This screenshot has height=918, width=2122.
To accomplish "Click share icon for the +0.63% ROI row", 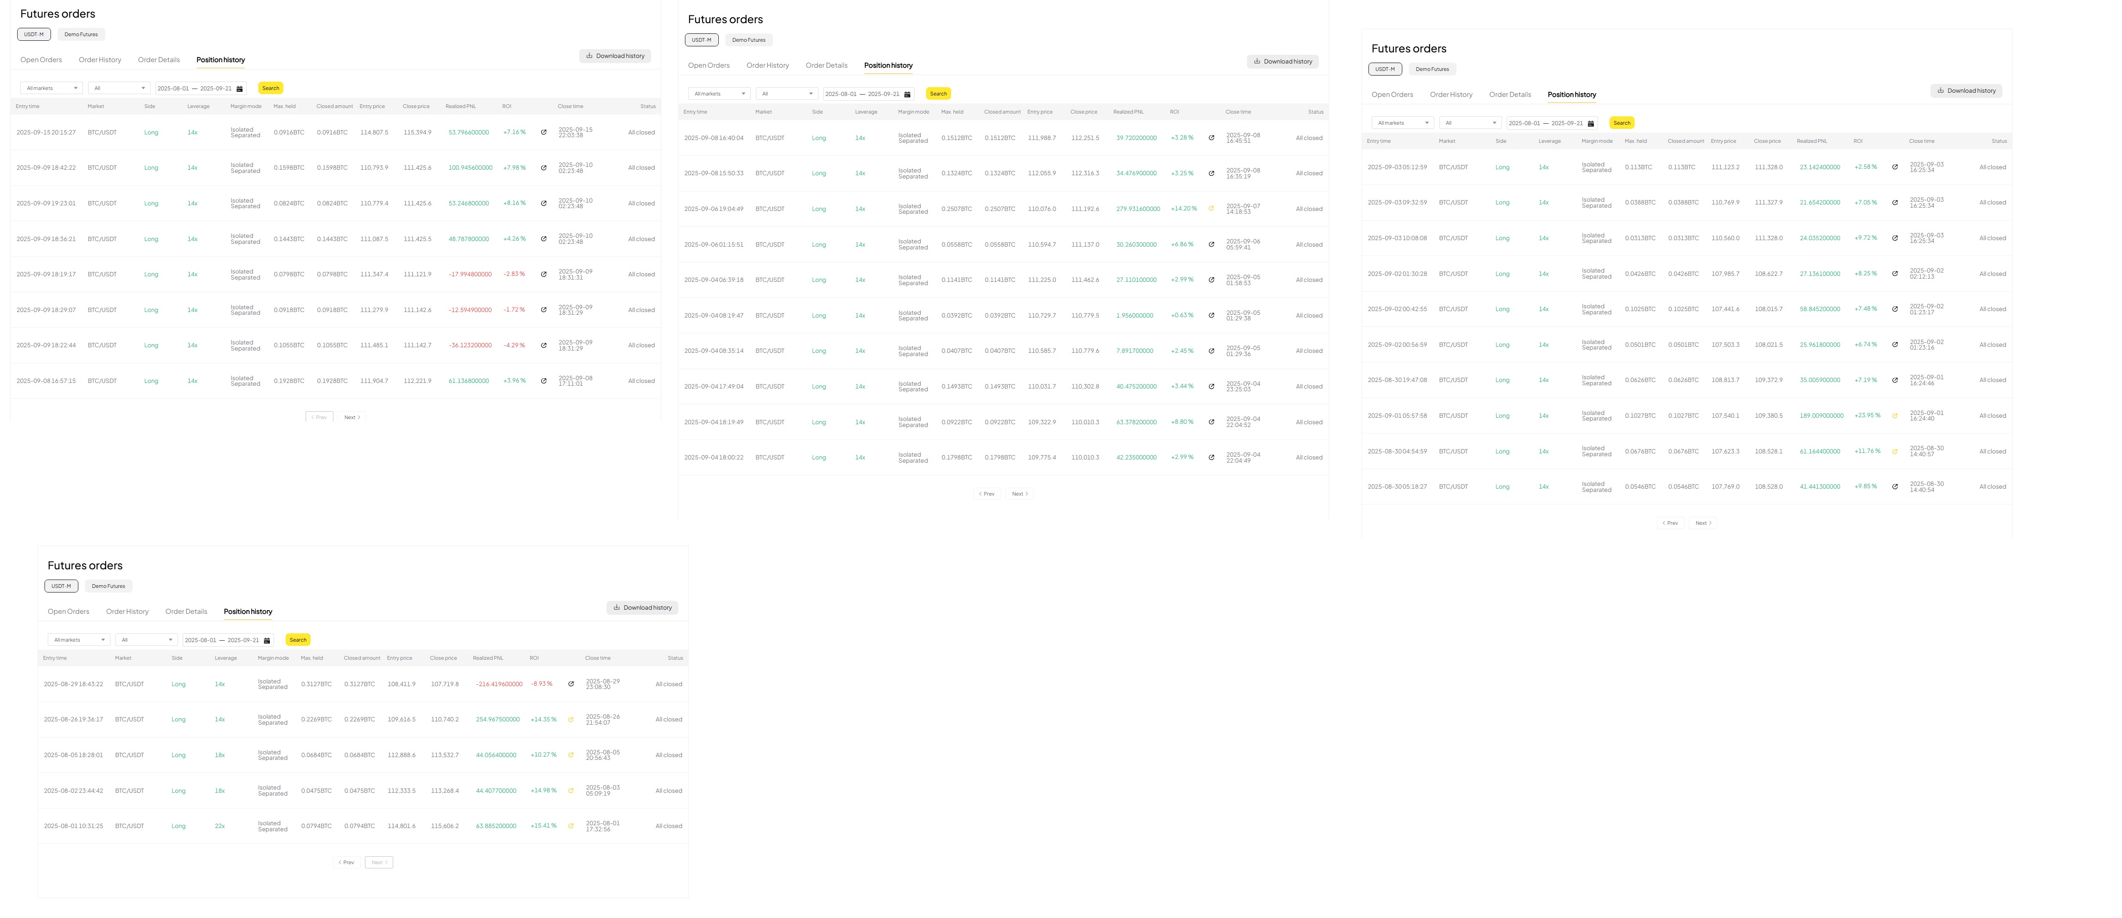I will tap(1211, 315).
